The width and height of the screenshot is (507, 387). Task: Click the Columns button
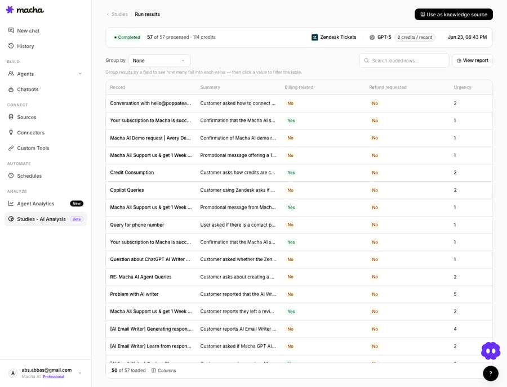coord(163,371)
